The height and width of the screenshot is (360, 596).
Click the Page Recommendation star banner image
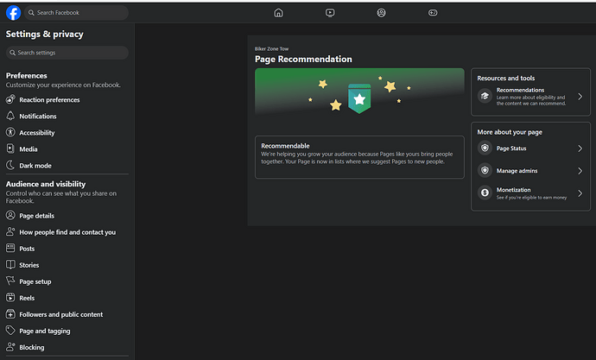point(359,92)
